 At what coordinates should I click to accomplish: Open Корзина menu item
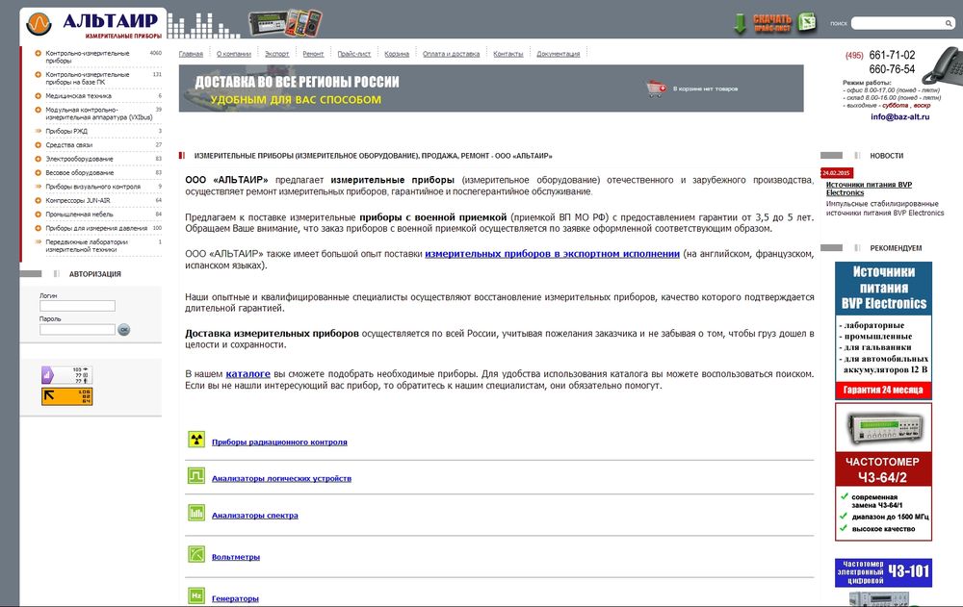click(397, 54)
